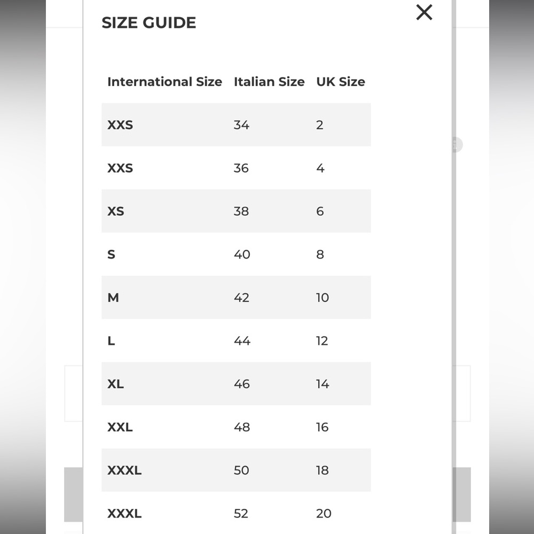Click the International Size column header

point(164,82)
